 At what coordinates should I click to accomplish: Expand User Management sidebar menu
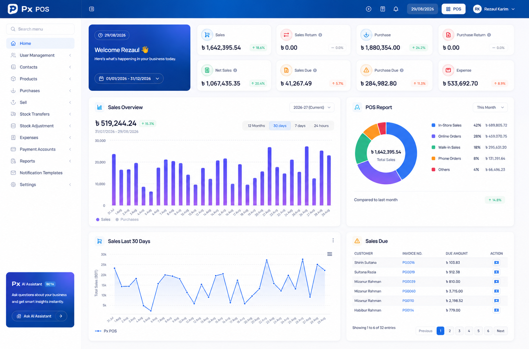pos(40,55)
